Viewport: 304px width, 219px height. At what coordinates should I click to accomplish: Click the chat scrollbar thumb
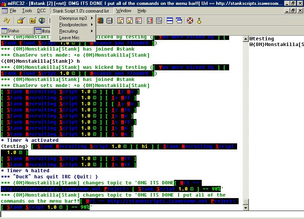point(245,202)
